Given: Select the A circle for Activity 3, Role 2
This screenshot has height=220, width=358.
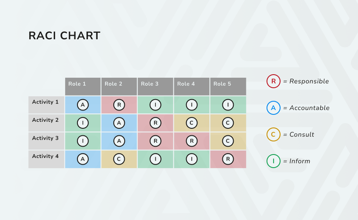Looking at the screenshot, I should tap(119, 141).
